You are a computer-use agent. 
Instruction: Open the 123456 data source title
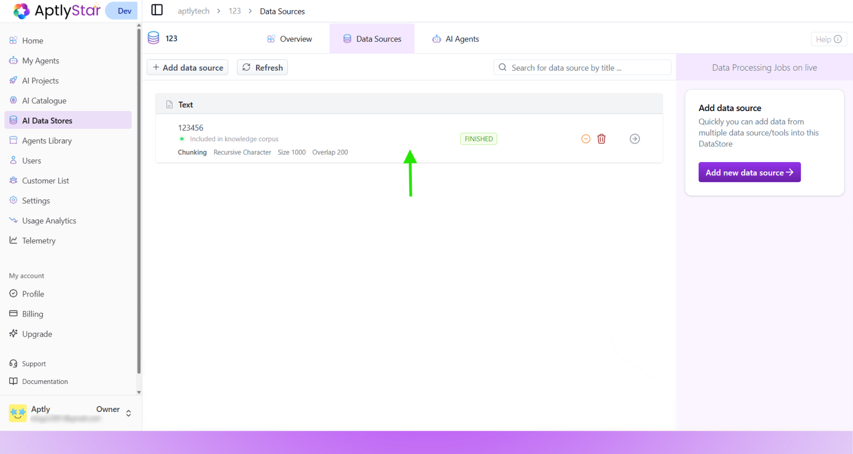(191, 128)
